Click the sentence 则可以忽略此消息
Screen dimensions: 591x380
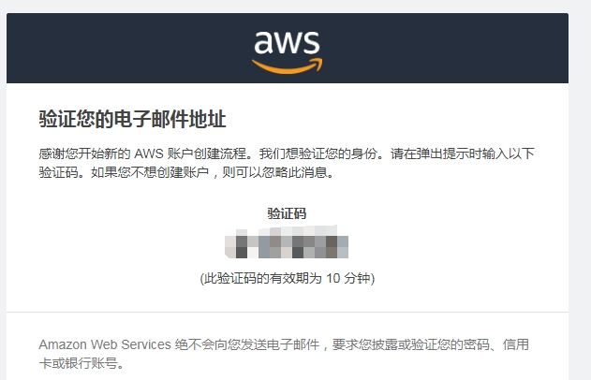(x=278, y=172)
